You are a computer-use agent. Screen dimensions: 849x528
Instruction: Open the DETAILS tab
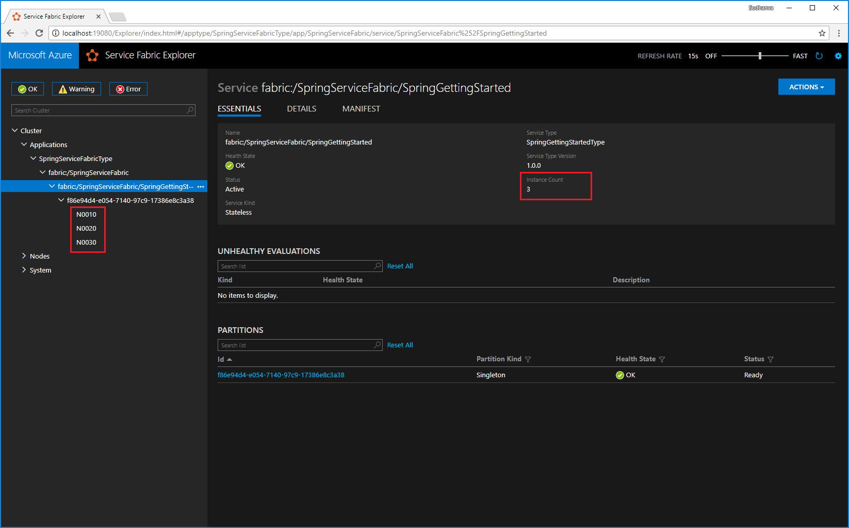coord(301,109)
